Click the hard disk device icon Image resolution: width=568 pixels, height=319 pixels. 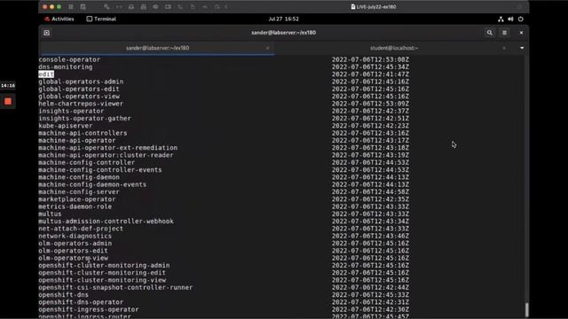click(131, 7)
